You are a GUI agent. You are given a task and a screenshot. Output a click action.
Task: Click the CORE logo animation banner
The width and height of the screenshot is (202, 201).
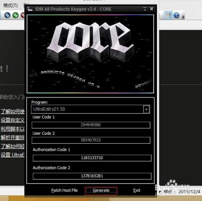(x=90, y=54)
